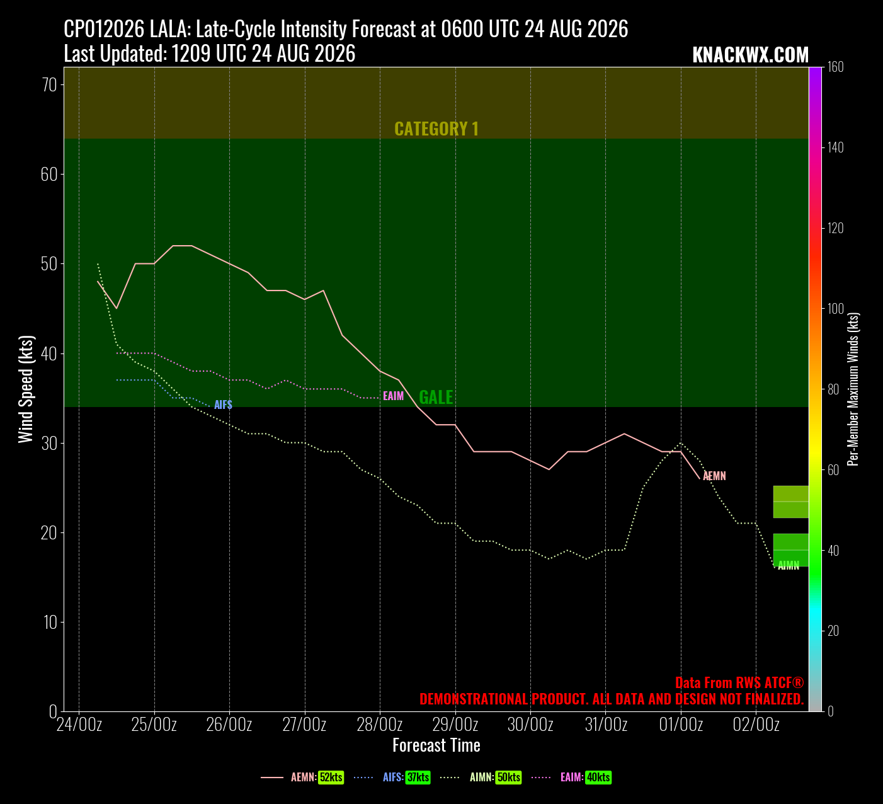The width and height of the screenshot is (883, 804).
Task: Click the 140 tick on the colorbar
Action: click(x=835, y=147)
